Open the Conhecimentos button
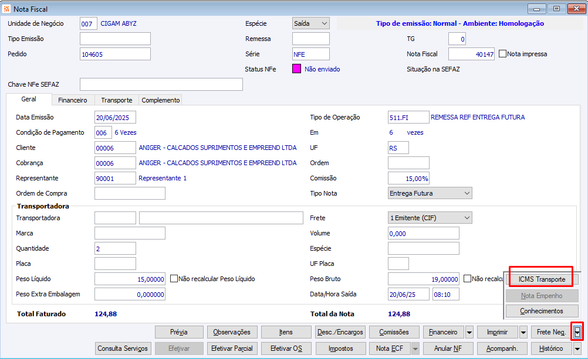The height and width of the screenshot is (359, 588). tap(542, 311)
